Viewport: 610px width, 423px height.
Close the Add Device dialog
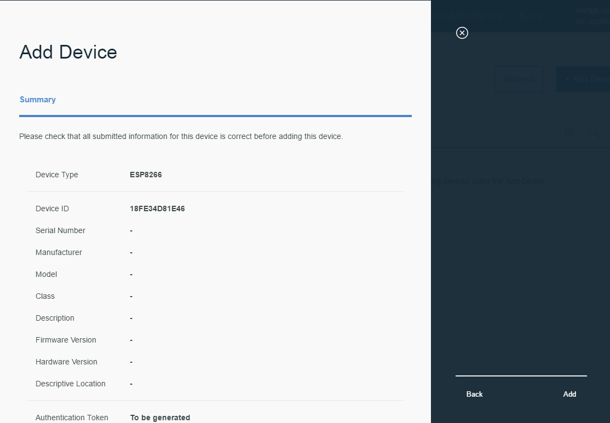(462, 33)
